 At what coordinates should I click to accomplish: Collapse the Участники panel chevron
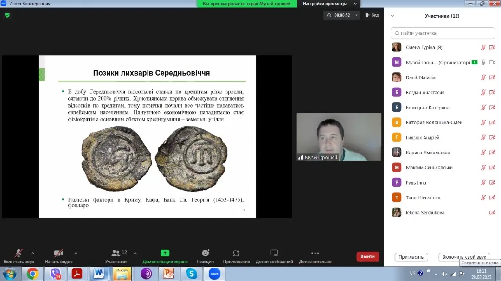click(392, 16)
